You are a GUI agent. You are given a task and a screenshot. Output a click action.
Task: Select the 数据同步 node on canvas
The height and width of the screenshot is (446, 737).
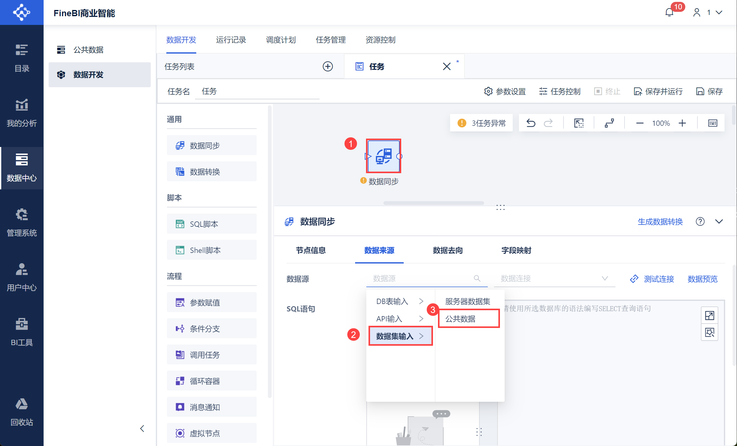(x=383, y=156)
